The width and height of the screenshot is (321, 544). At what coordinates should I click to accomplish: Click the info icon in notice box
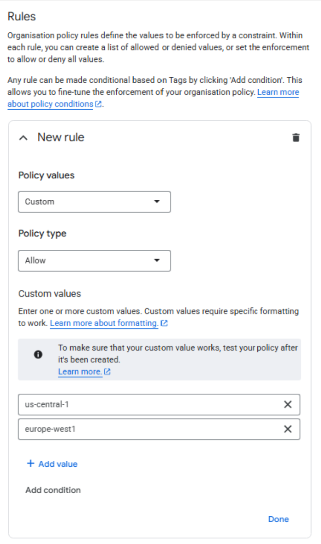coord(38,354)
